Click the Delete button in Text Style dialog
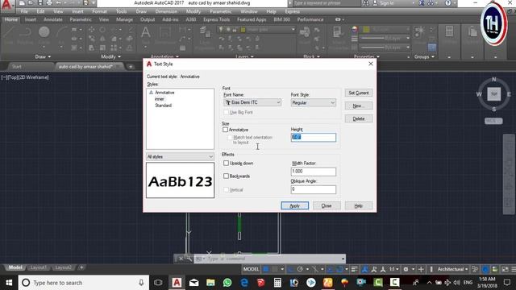The height and width of the screenshot is (290, 516). click(x=359, y=118)
